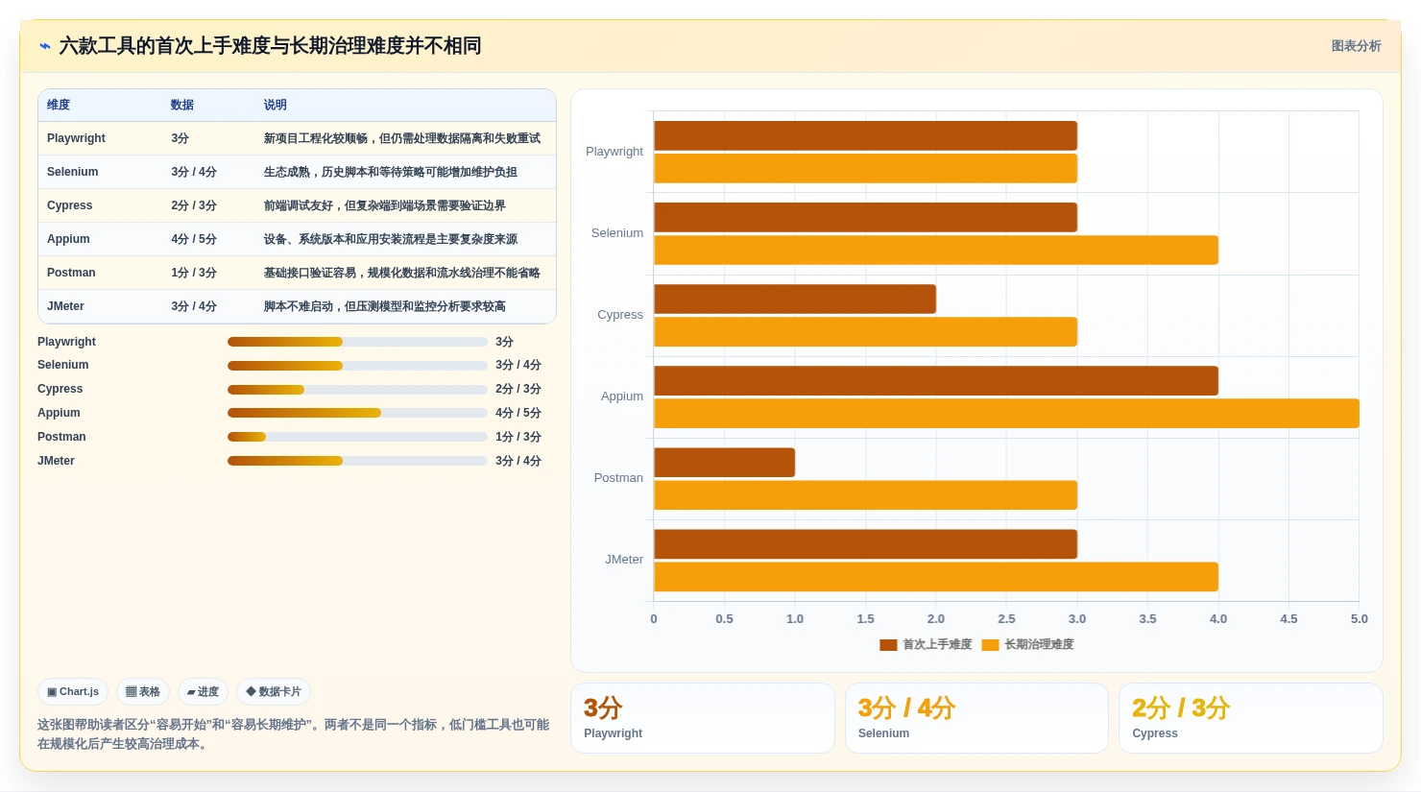Click the 图表分析 label in the header
Screen dimensions: 1421x792
click(x=1356, y=46)
